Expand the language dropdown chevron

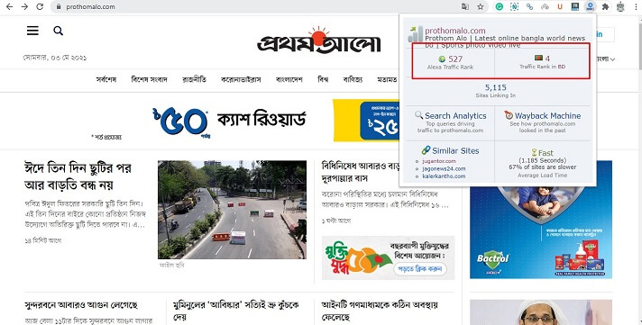(612, 59)
